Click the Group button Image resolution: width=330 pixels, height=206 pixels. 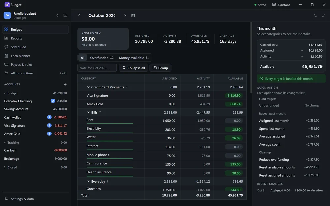[160, 68]
